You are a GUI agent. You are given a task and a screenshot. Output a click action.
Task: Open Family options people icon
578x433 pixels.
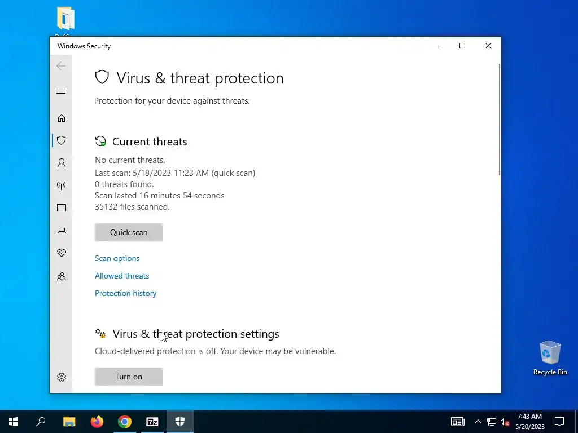[61, 276]
